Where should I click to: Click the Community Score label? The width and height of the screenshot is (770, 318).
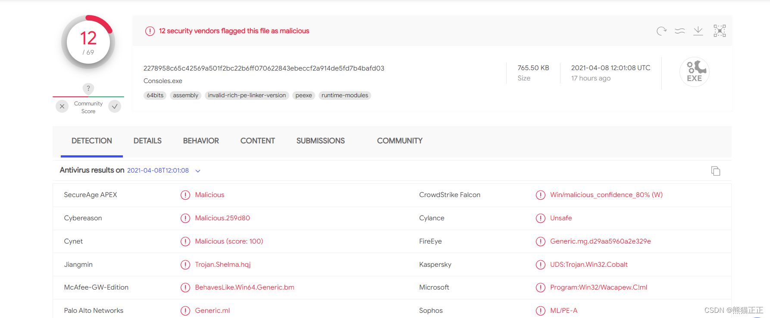[x=88, y=108]
